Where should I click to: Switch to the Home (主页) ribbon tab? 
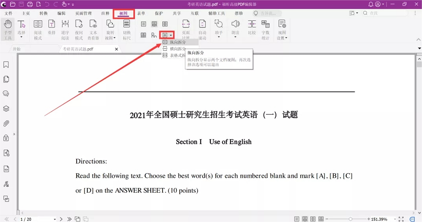(26, 13)
